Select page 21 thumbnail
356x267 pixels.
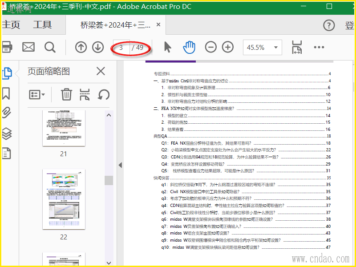pos(64,128)
